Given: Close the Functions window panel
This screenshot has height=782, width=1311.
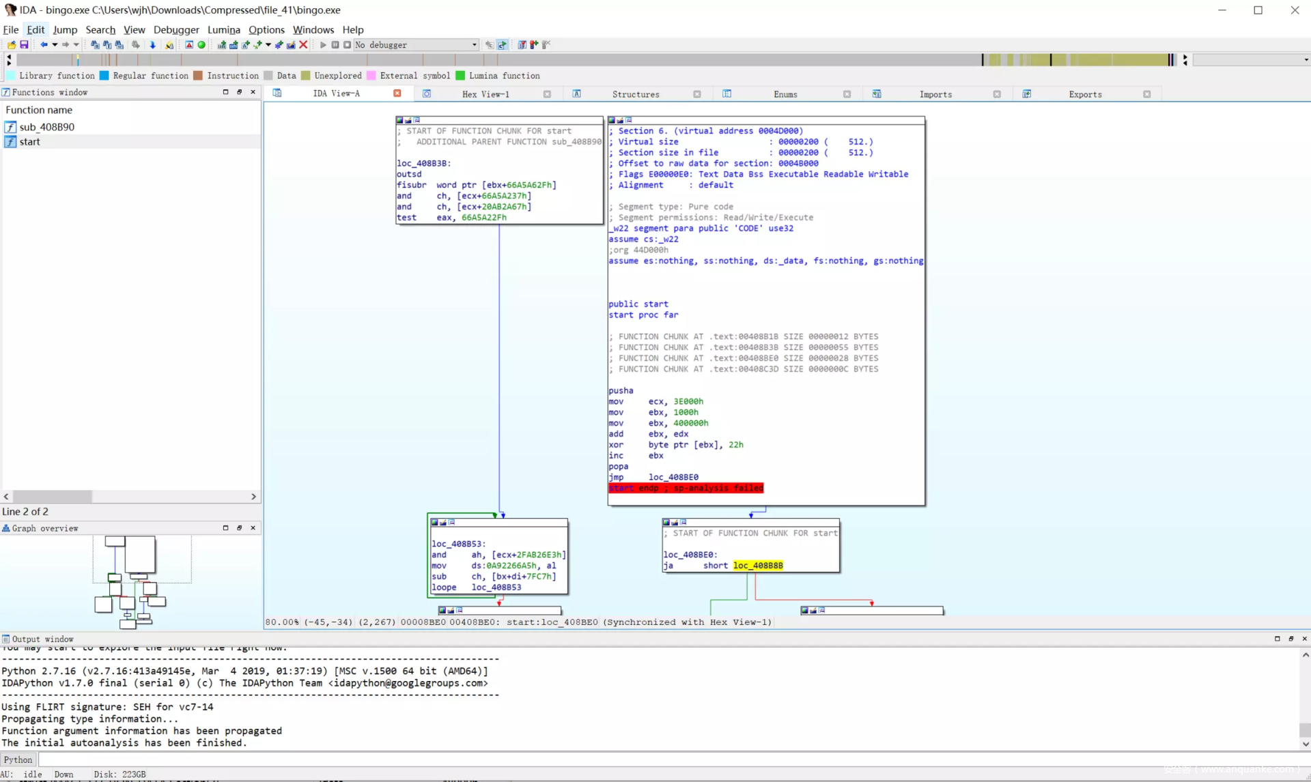Looking at the screenshot, I should (253, 92).
